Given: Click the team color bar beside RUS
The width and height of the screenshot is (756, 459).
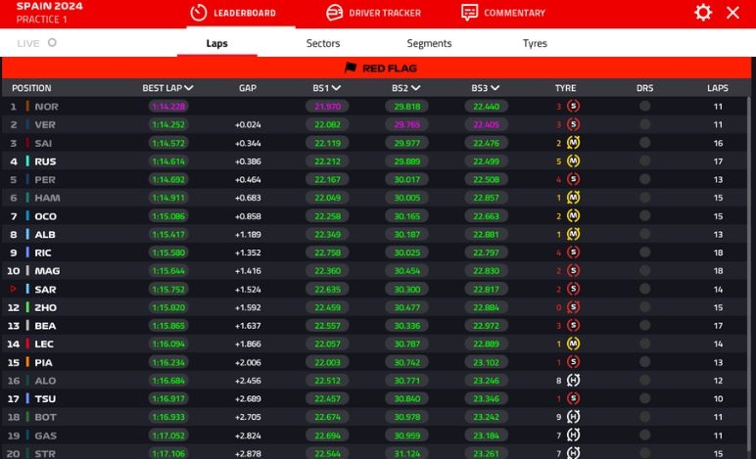Looking at the screenshot, I should [x=27, y=161].
